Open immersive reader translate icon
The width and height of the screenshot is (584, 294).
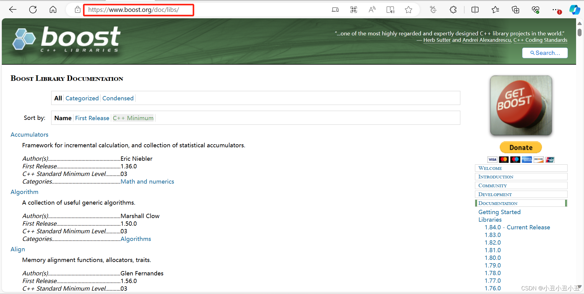(390, 10)
